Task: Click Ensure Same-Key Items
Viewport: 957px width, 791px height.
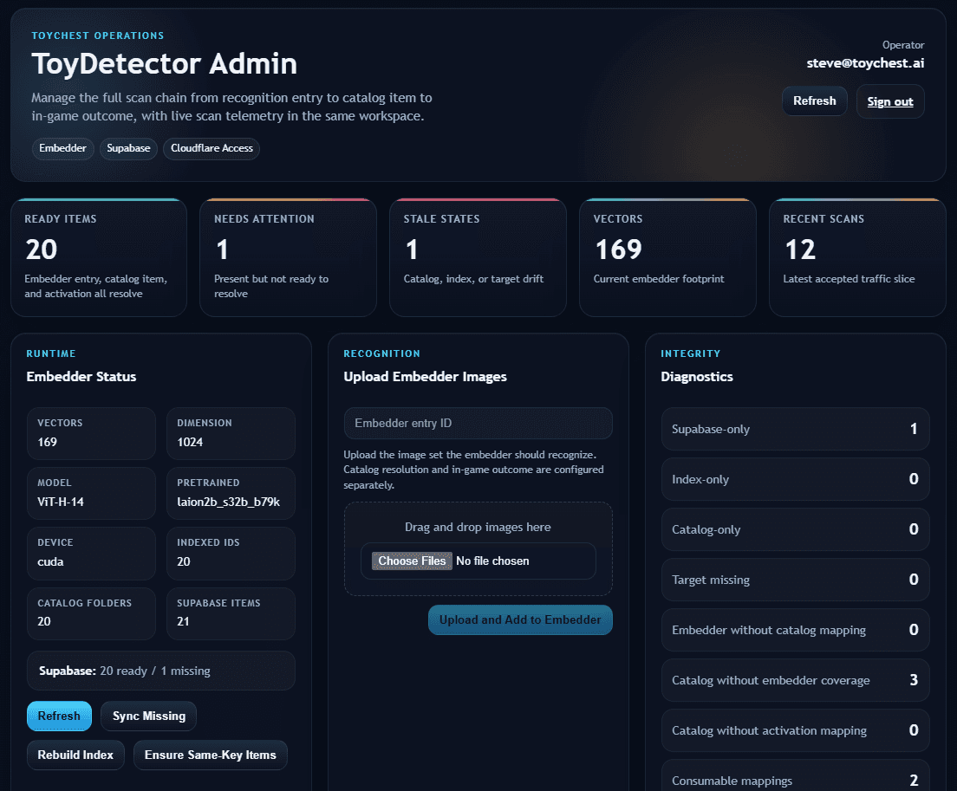Action: pos(210,755)
